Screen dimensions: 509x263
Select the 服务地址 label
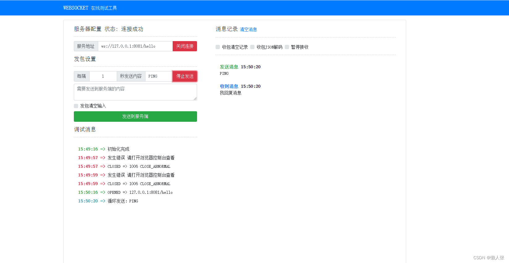click(86, 46)
